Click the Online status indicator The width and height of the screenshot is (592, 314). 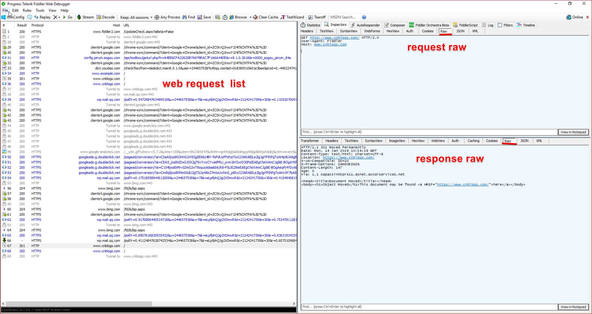point(575,17)
